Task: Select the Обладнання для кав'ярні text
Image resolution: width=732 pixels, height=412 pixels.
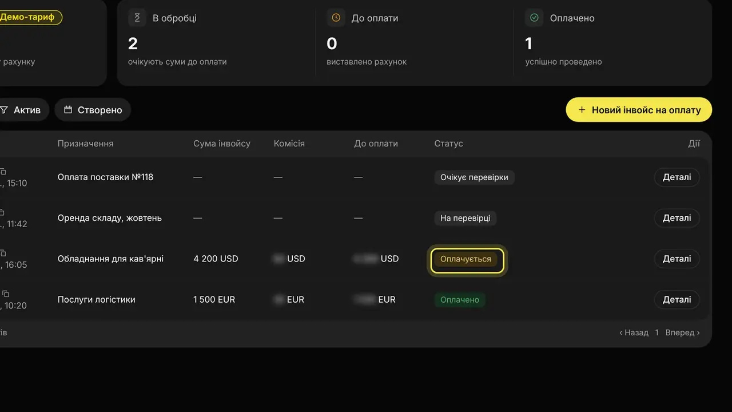Action: (x=110, y=259)
